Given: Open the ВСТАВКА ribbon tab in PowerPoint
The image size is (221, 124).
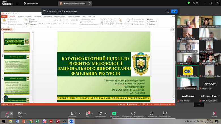Looking at the screenshot, I should [x=20, y=16].
